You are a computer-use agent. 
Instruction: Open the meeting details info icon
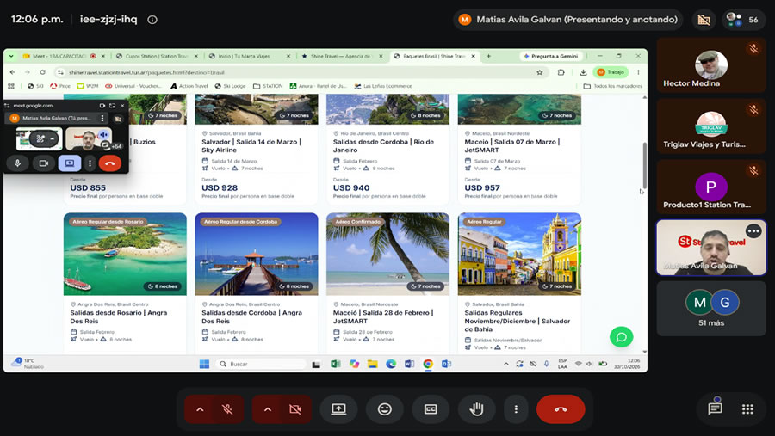tap(152, 20)
